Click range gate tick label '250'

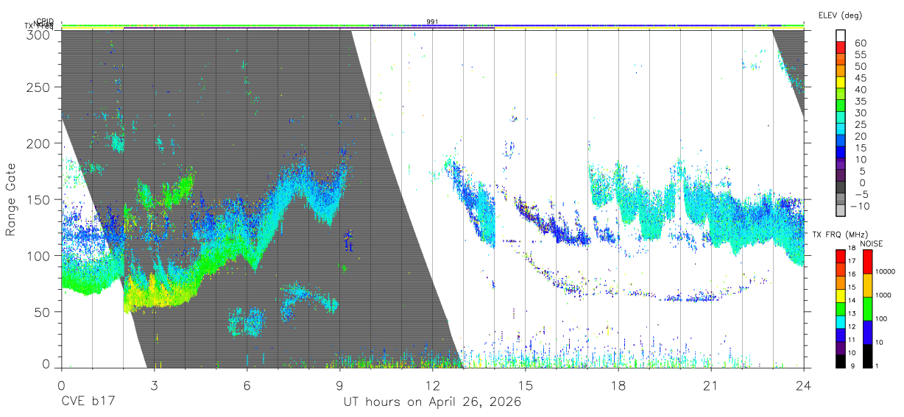tap(38, 88)
